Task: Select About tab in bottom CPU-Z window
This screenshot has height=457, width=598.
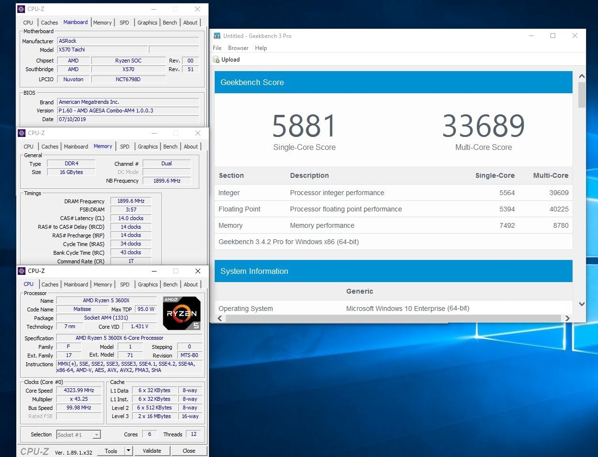Action: (x=191, y=284)
